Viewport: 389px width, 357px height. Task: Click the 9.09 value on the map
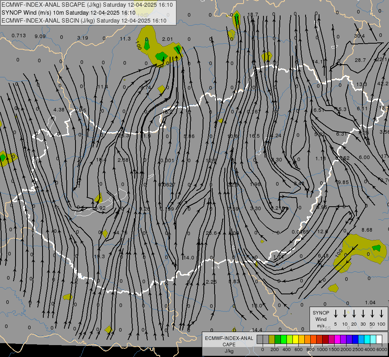(x=40, y=36)
